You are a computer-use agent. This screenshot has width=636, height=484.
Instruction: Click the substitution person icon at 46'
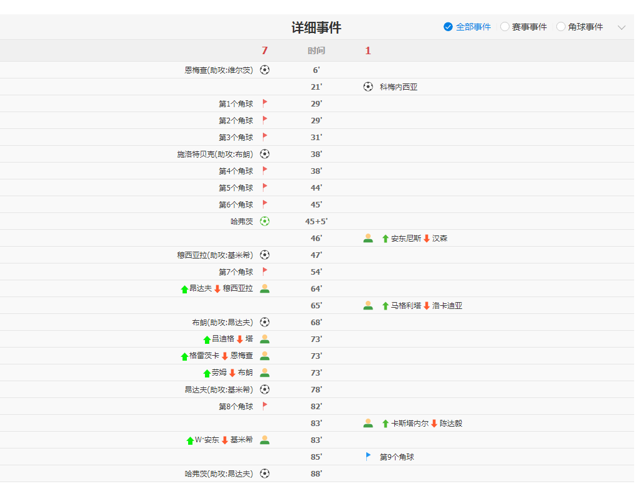point(368,238)
